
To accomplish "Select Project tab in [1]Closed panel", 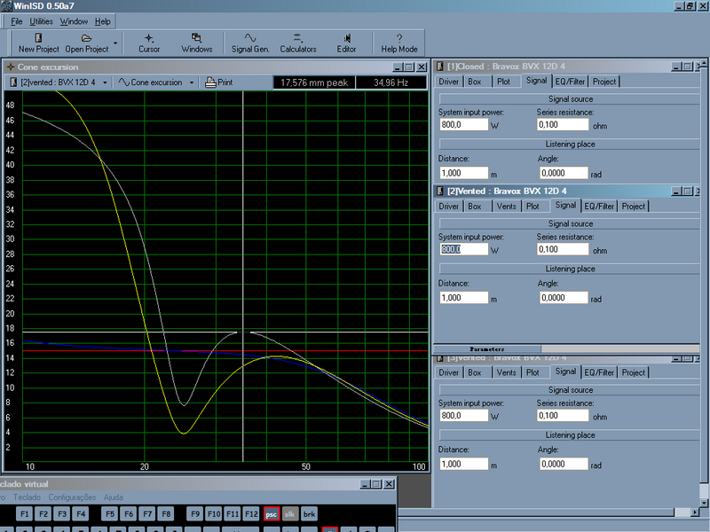I will [604, 82].
